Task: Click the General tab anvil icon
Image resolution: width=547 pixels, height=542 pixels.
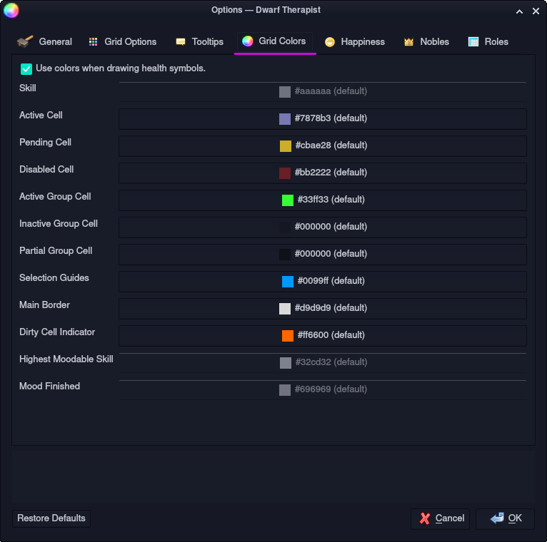Action: click(x=25, y=42)
